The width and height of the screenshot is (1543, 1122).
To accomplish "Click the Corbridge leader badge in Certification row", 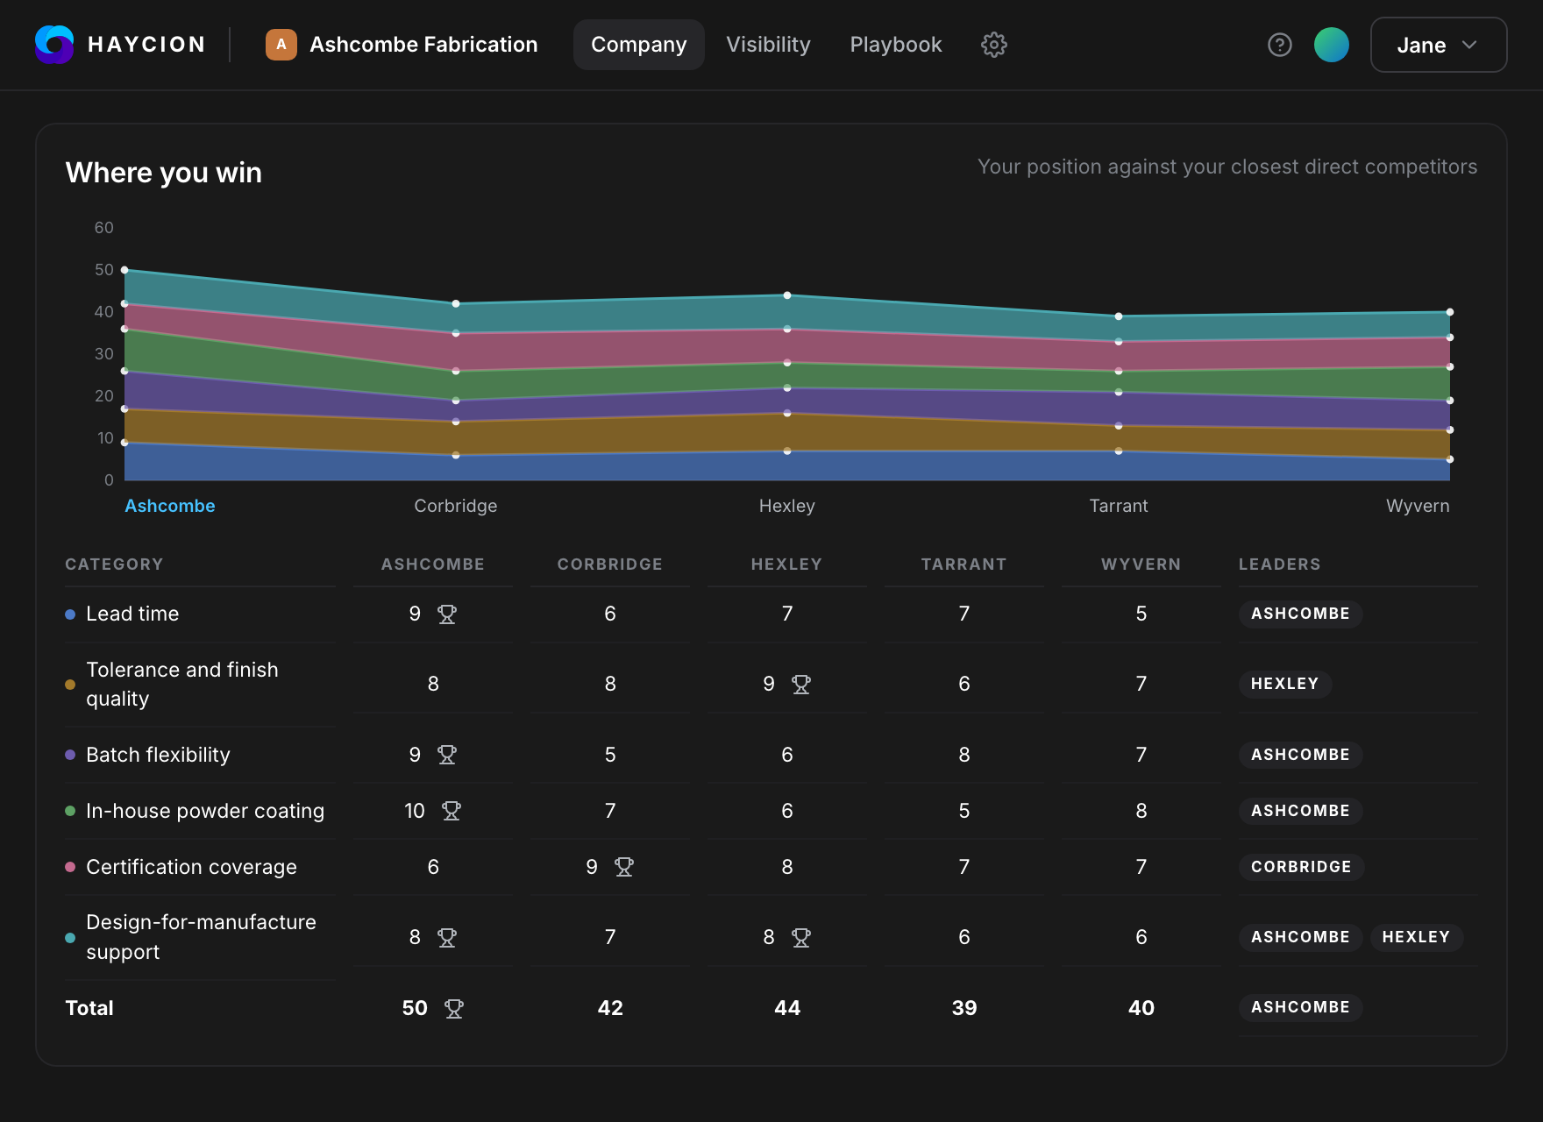I will tap(1301, 867).
